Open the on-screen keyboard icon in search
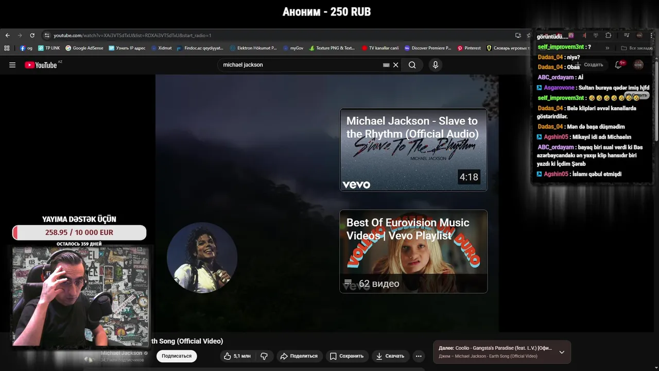This screenshot has width=659, height=371. click(x=386, y=65)
